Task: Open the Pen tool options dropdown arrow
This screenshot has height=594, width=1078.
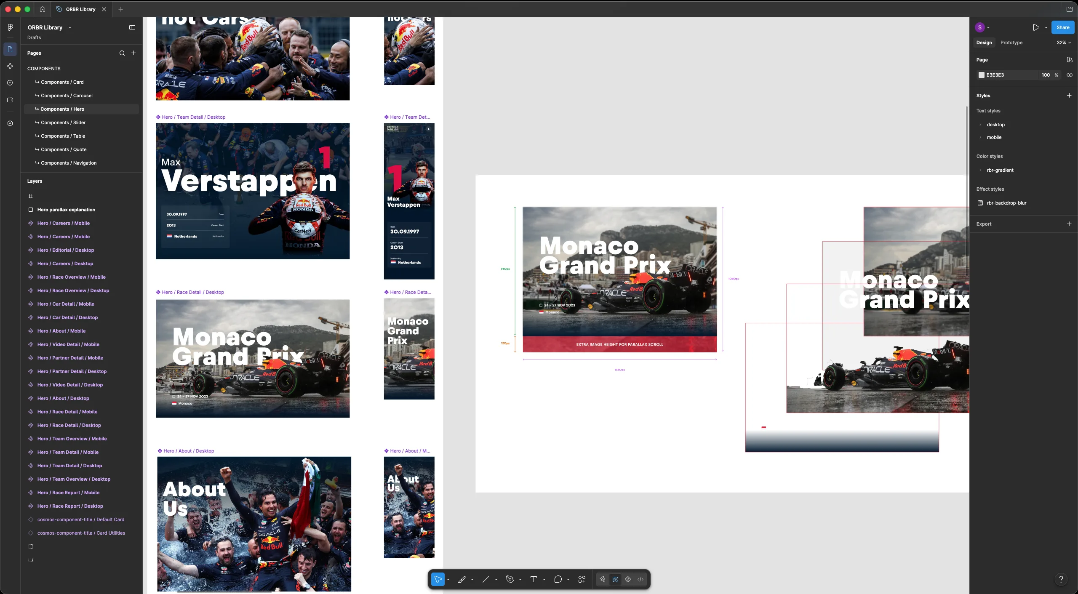Action: pyautogui.click(x=520, y=580)
